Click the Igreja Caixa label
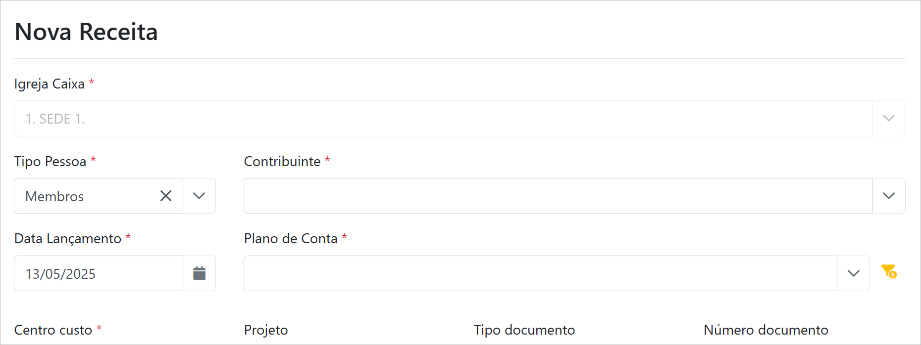 tap(50, 84)
